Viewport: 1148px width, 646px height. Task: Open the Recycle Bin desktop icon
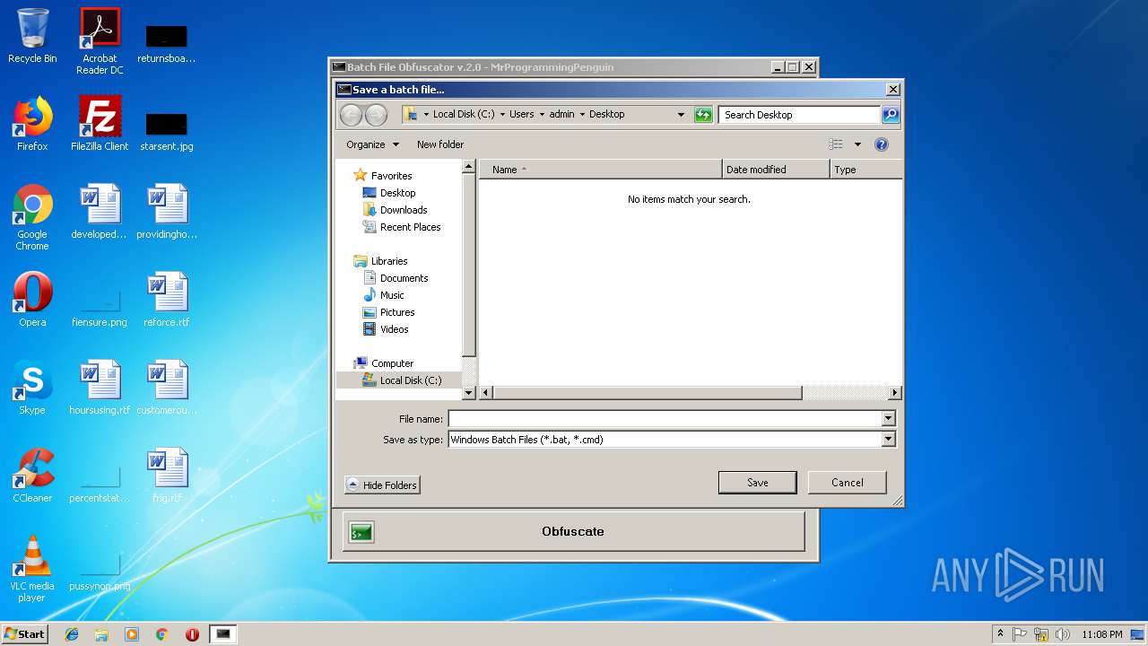tap(32, 36)
